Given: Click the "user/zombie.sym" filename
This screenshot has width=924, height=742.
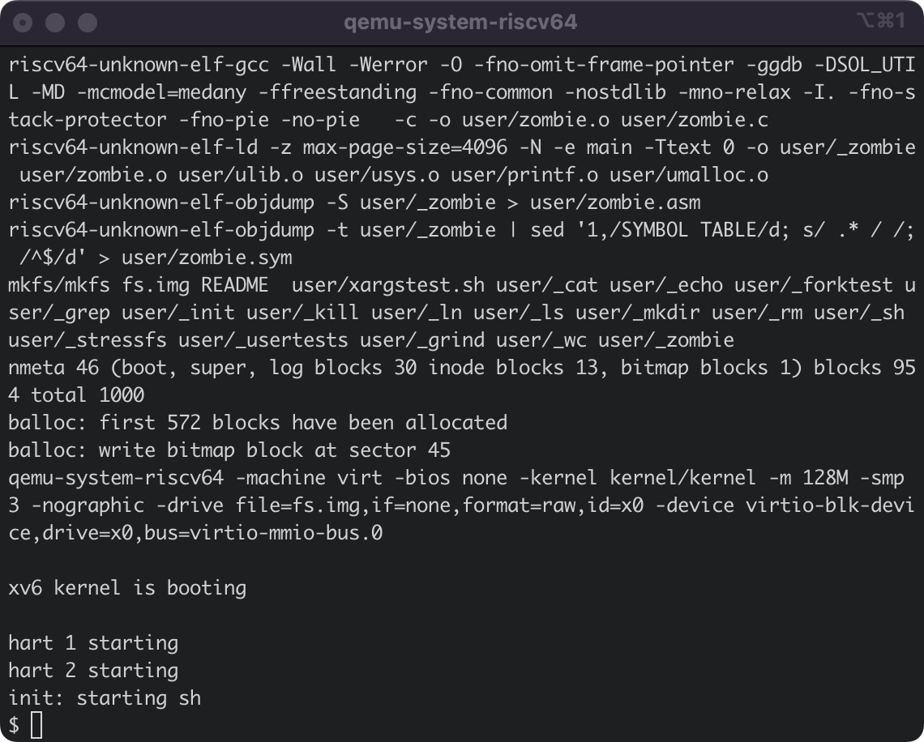Looking at the screenshot, I should pyautogui.click(x=207, y=258).
